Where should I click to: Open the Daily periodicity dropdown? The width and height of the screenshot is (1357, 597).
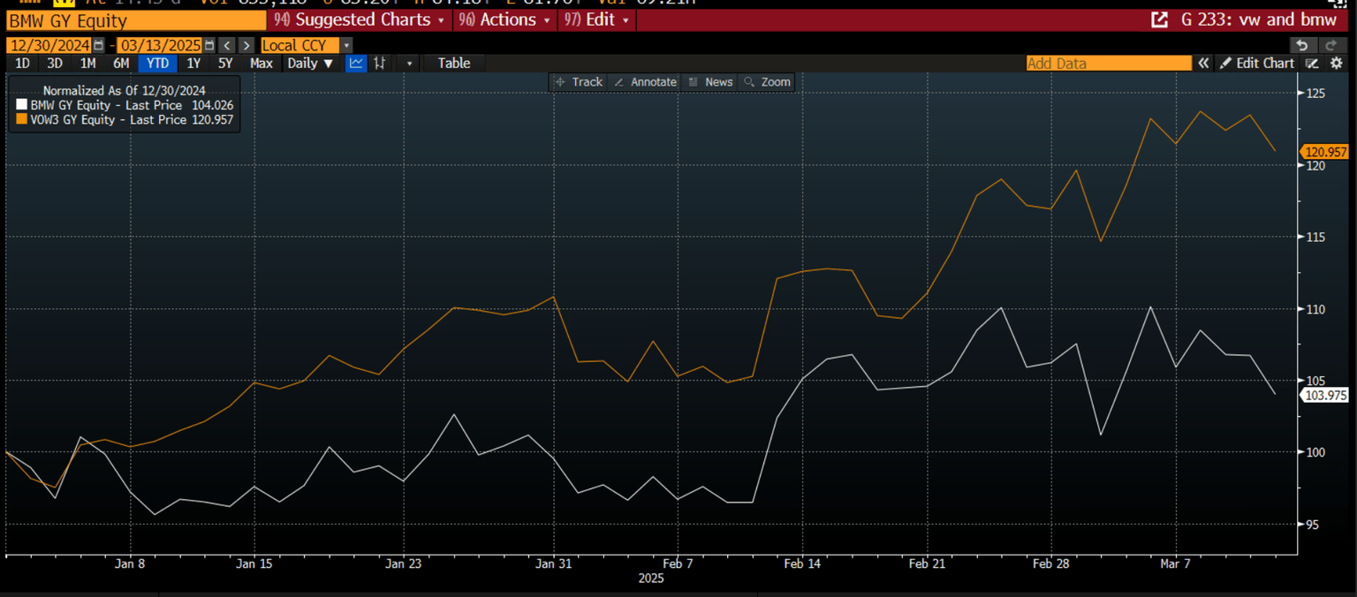click(x=310, y=63)
